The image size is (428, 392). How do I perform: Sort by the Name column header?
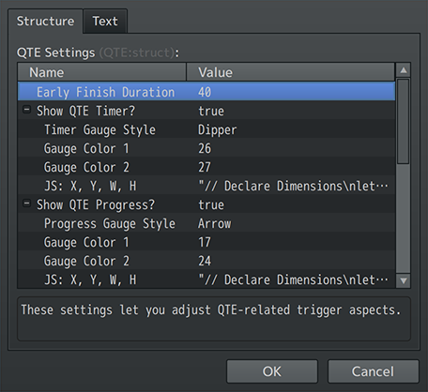102,72
